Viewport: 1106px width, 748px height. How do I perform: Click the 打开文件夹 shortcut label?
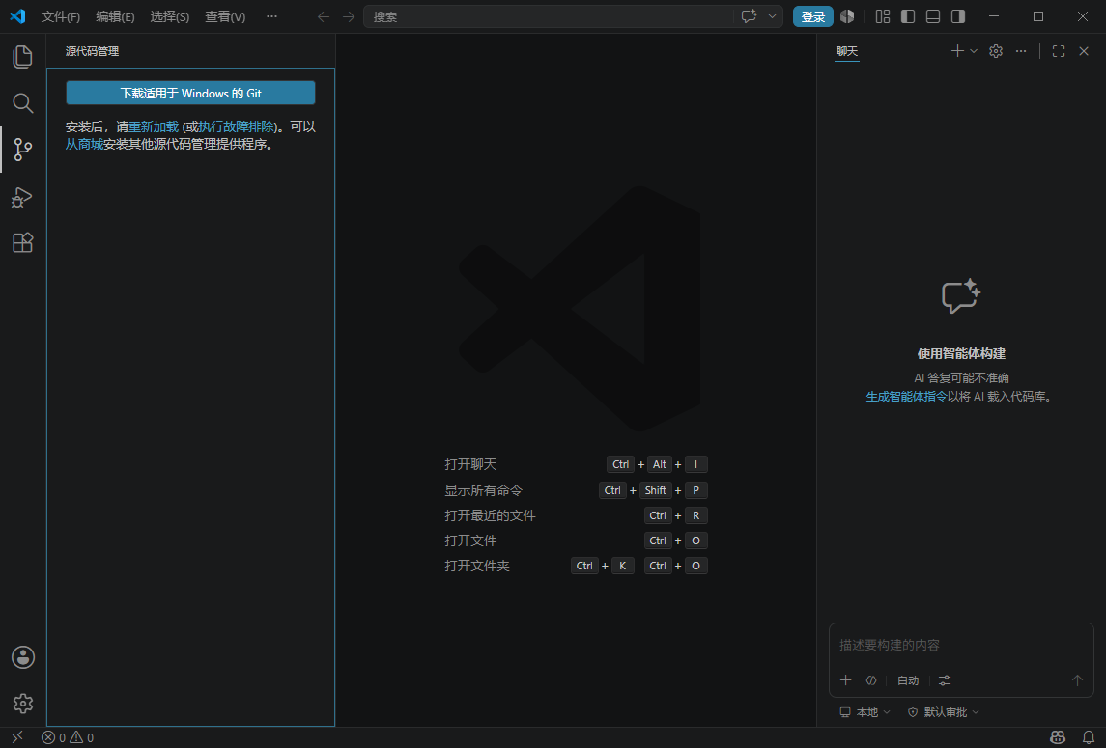click(x=477, y=566)
